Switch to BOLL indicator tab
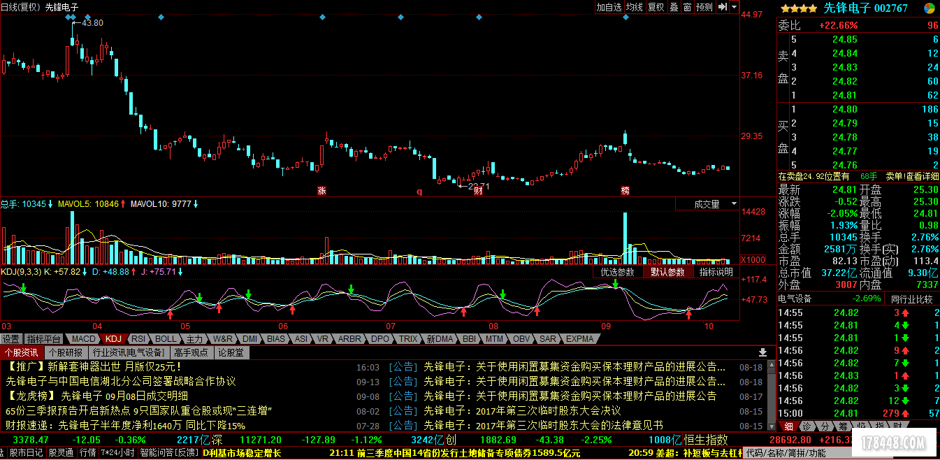Screen dimensions: 940x460 pos(166,339)
